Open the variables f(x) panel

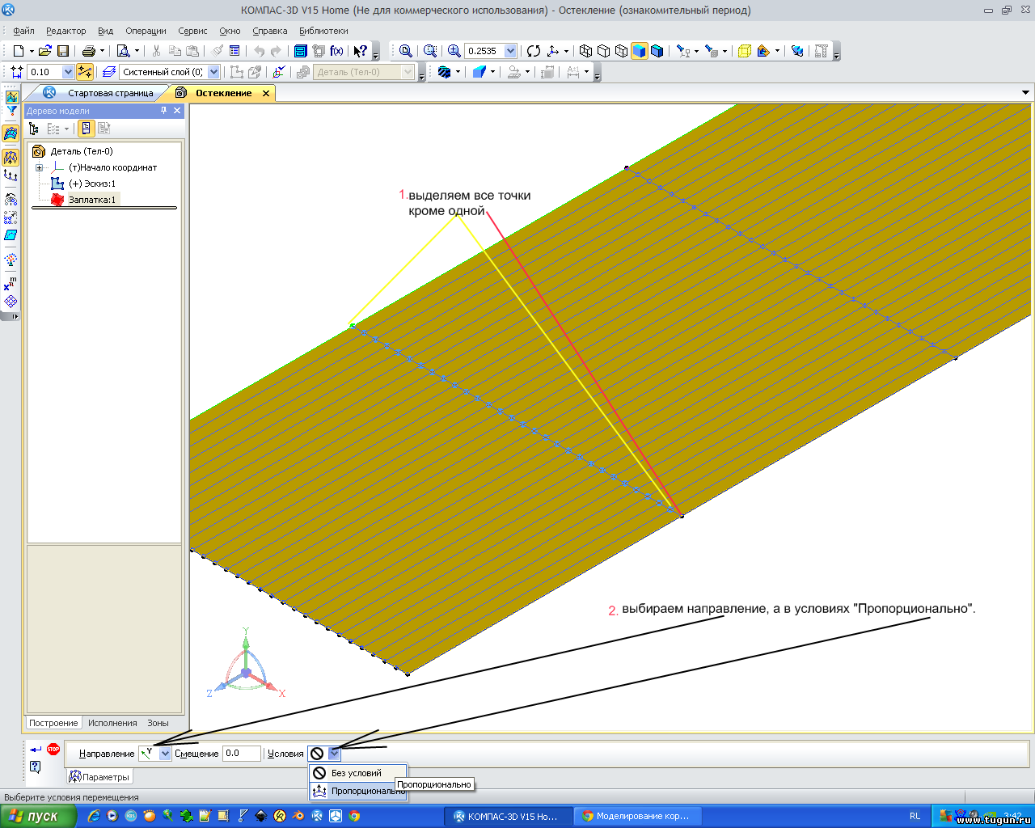point(336,51)
